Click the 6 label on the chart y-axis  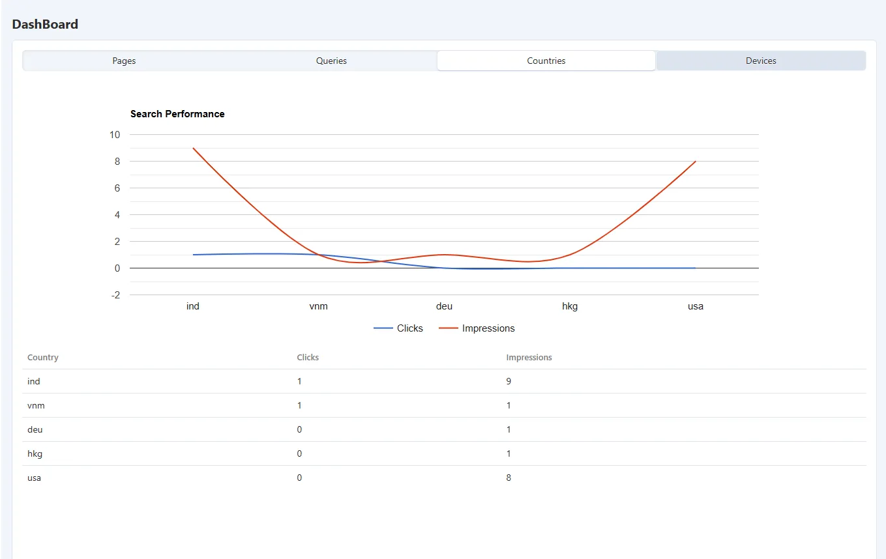pyautogui.click(x=117, y=188)
